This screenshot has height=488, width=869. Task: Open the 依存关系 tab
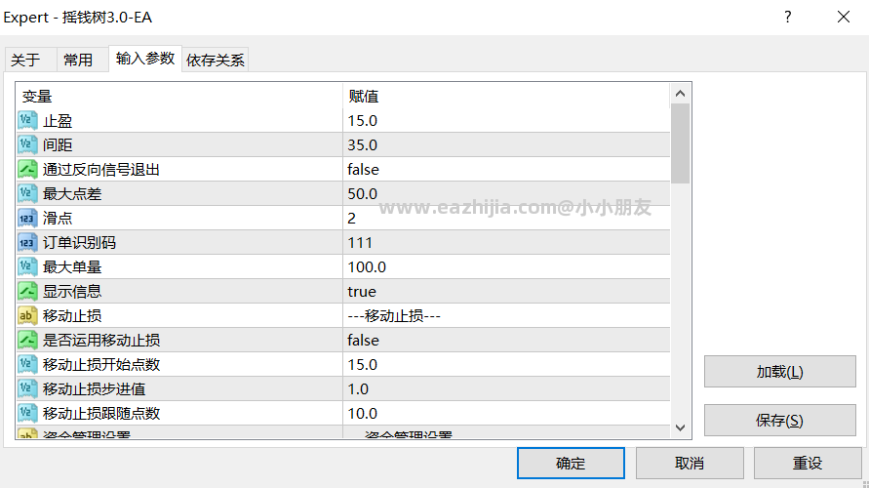click(x=215, y=60)
